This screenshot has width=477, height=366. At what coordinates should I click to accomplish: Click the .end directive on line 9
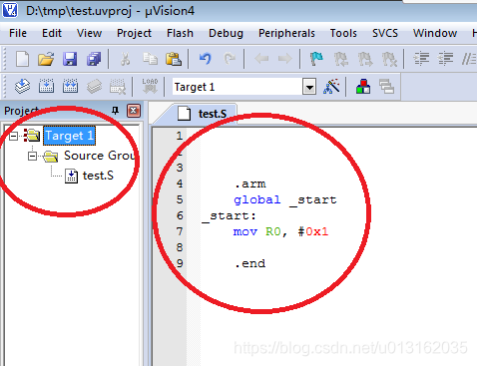(249, 263)
